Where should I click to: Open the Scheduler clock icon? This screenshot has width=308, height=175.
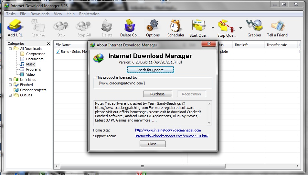[x=175, y=26]
